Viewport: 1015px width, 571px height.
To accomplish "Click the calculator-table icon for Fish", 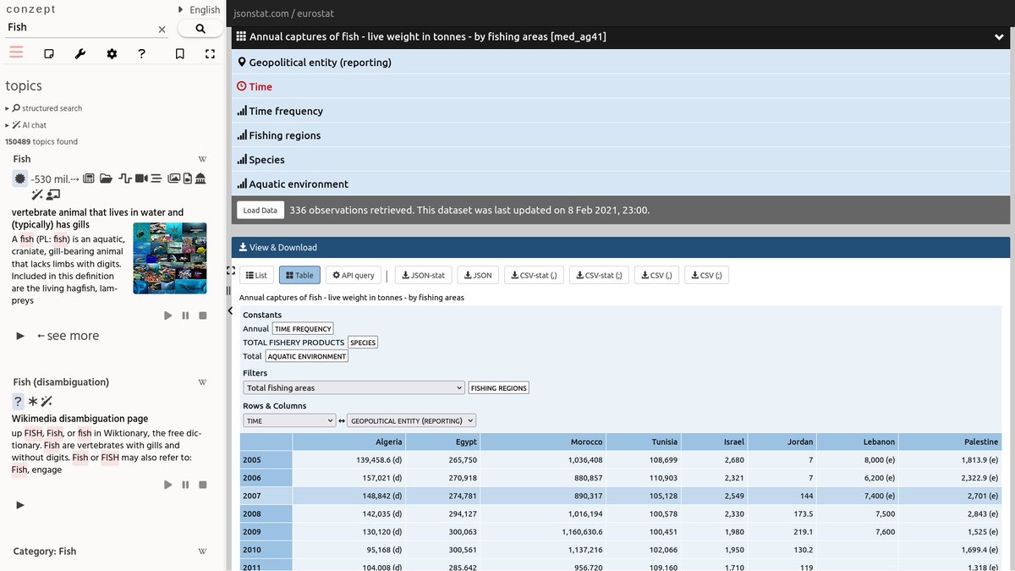I will coord(89,178).
